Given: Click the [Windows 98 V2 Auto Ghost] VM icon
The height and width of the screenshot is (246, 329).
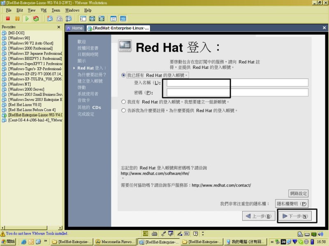Looking at the screenshot, I should click(x=4, y=43).
